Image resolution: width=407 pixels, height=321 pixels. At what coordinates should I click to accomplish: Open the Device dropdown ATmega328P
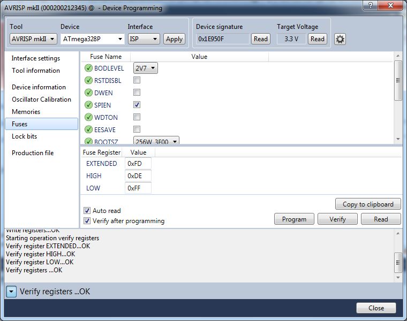pyautogui.click(x=93, y=39)
